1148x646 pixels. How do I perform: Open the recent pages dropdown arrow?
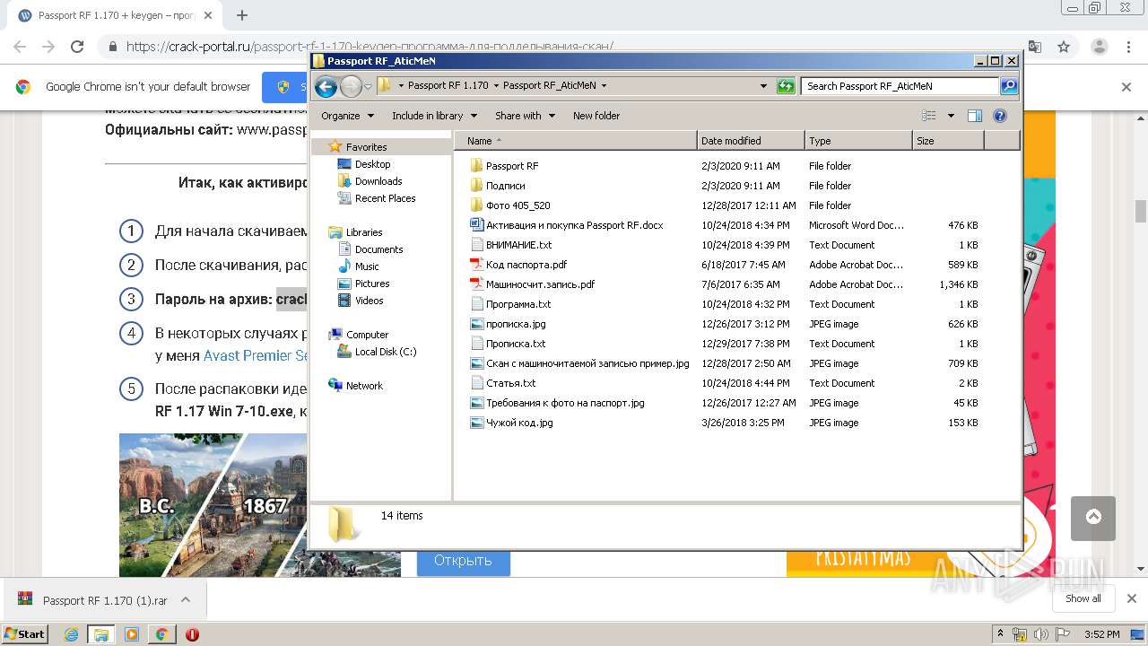(x=368, y=87)
